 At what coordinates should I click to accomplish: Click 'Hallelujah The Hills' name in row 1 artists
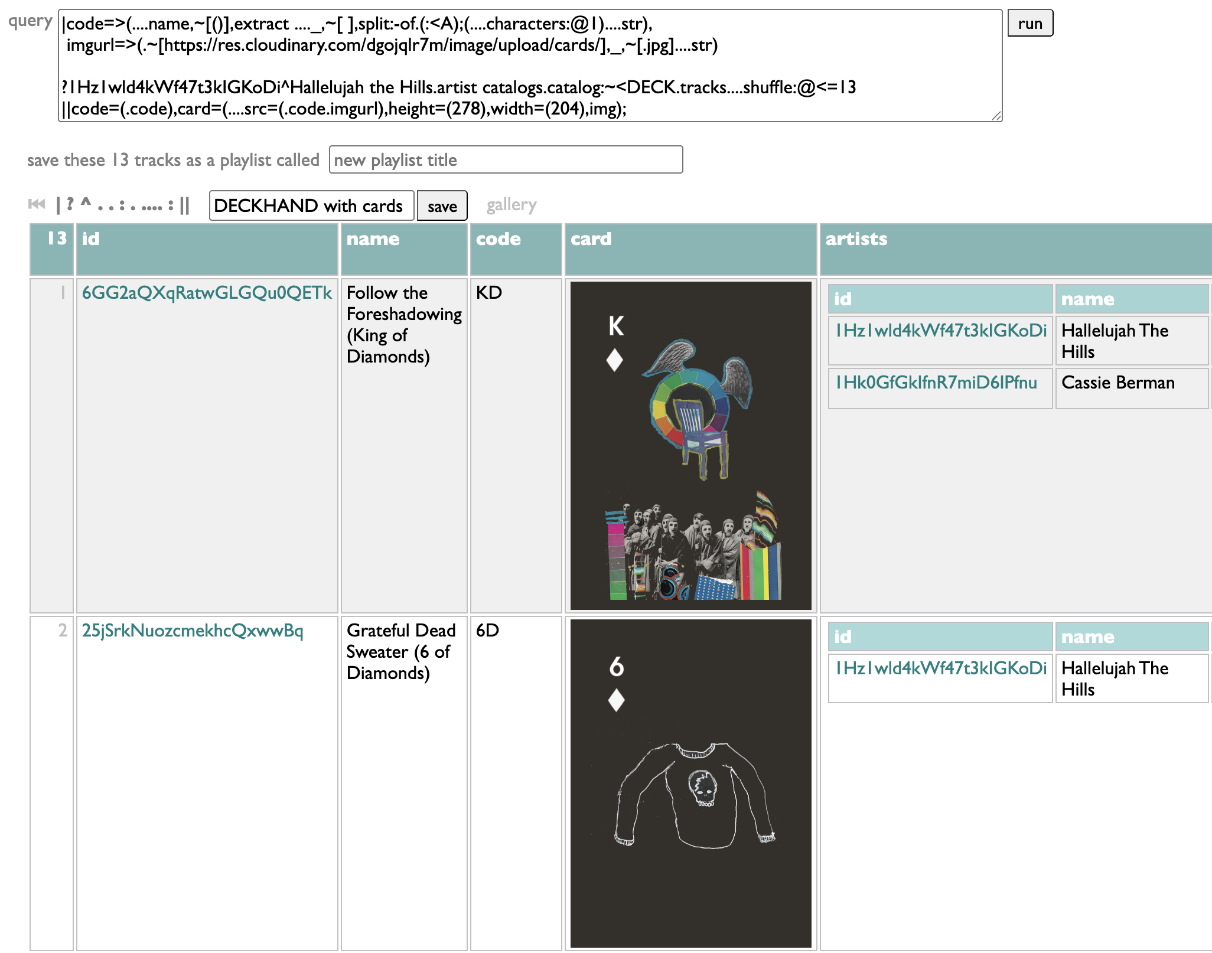coord(1132,341)
